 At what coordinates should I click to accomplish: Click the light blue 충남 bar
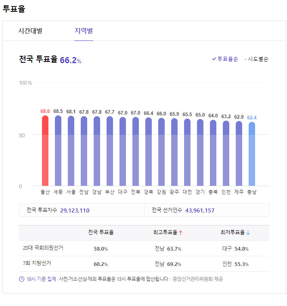click(x=252, y=154)
